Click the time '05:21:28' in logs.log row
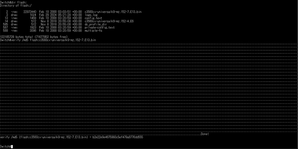 (64, 15)
